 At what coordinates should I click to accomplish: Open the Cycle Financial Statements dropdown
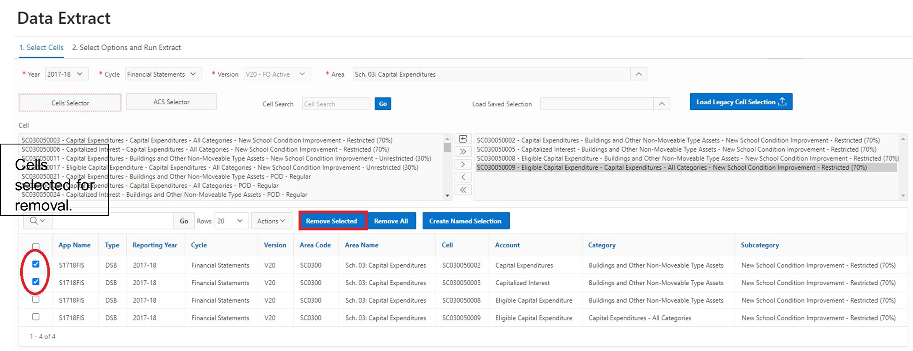point(163,74)
